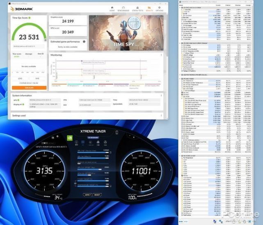
Task: Click the Estimated game performance info icon
Action: pos(84,42)
